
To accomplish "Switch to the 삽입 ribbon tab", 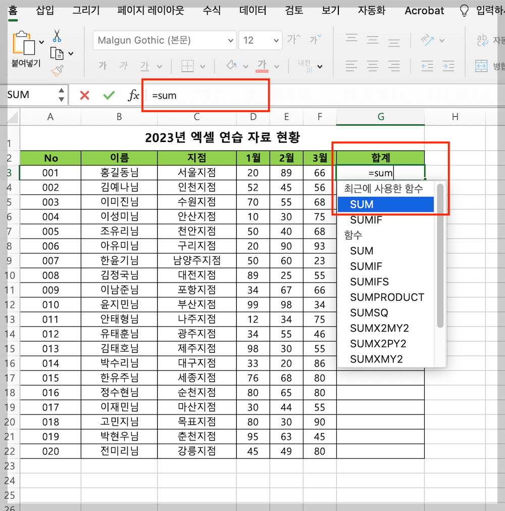I will [44, 11].
